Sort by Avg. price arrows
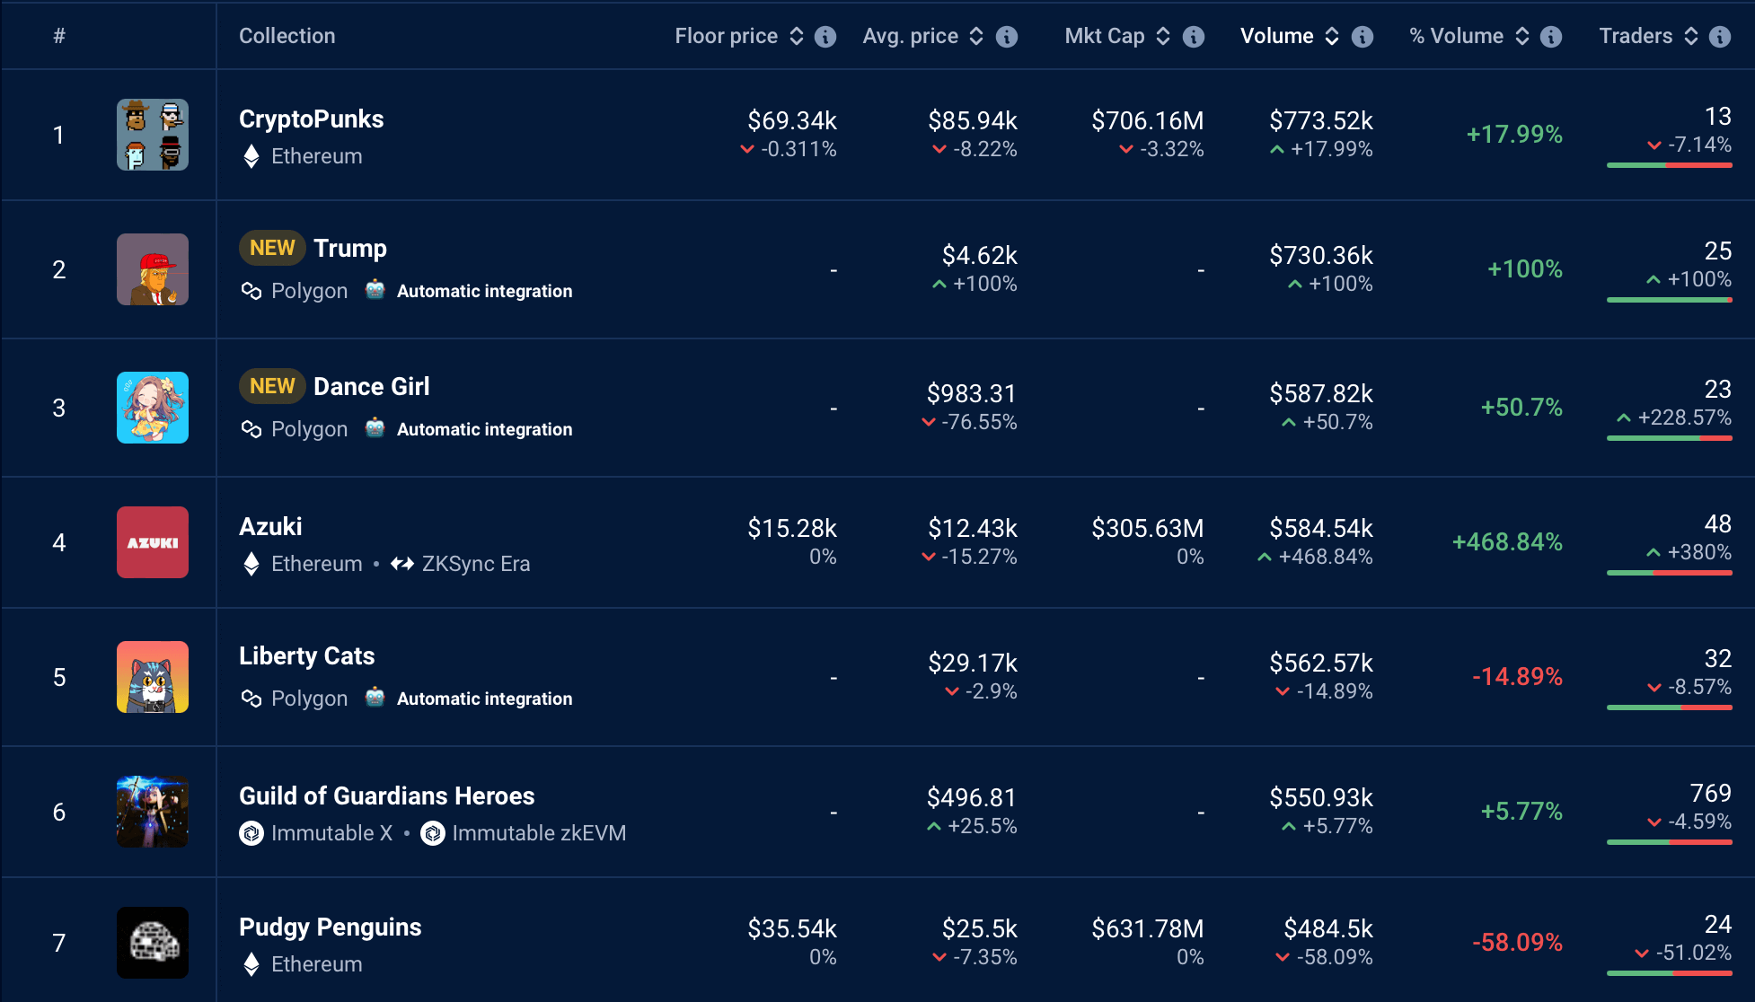Image resolution: width=1755 pixels, height=1002 pixels. point(976,36)
